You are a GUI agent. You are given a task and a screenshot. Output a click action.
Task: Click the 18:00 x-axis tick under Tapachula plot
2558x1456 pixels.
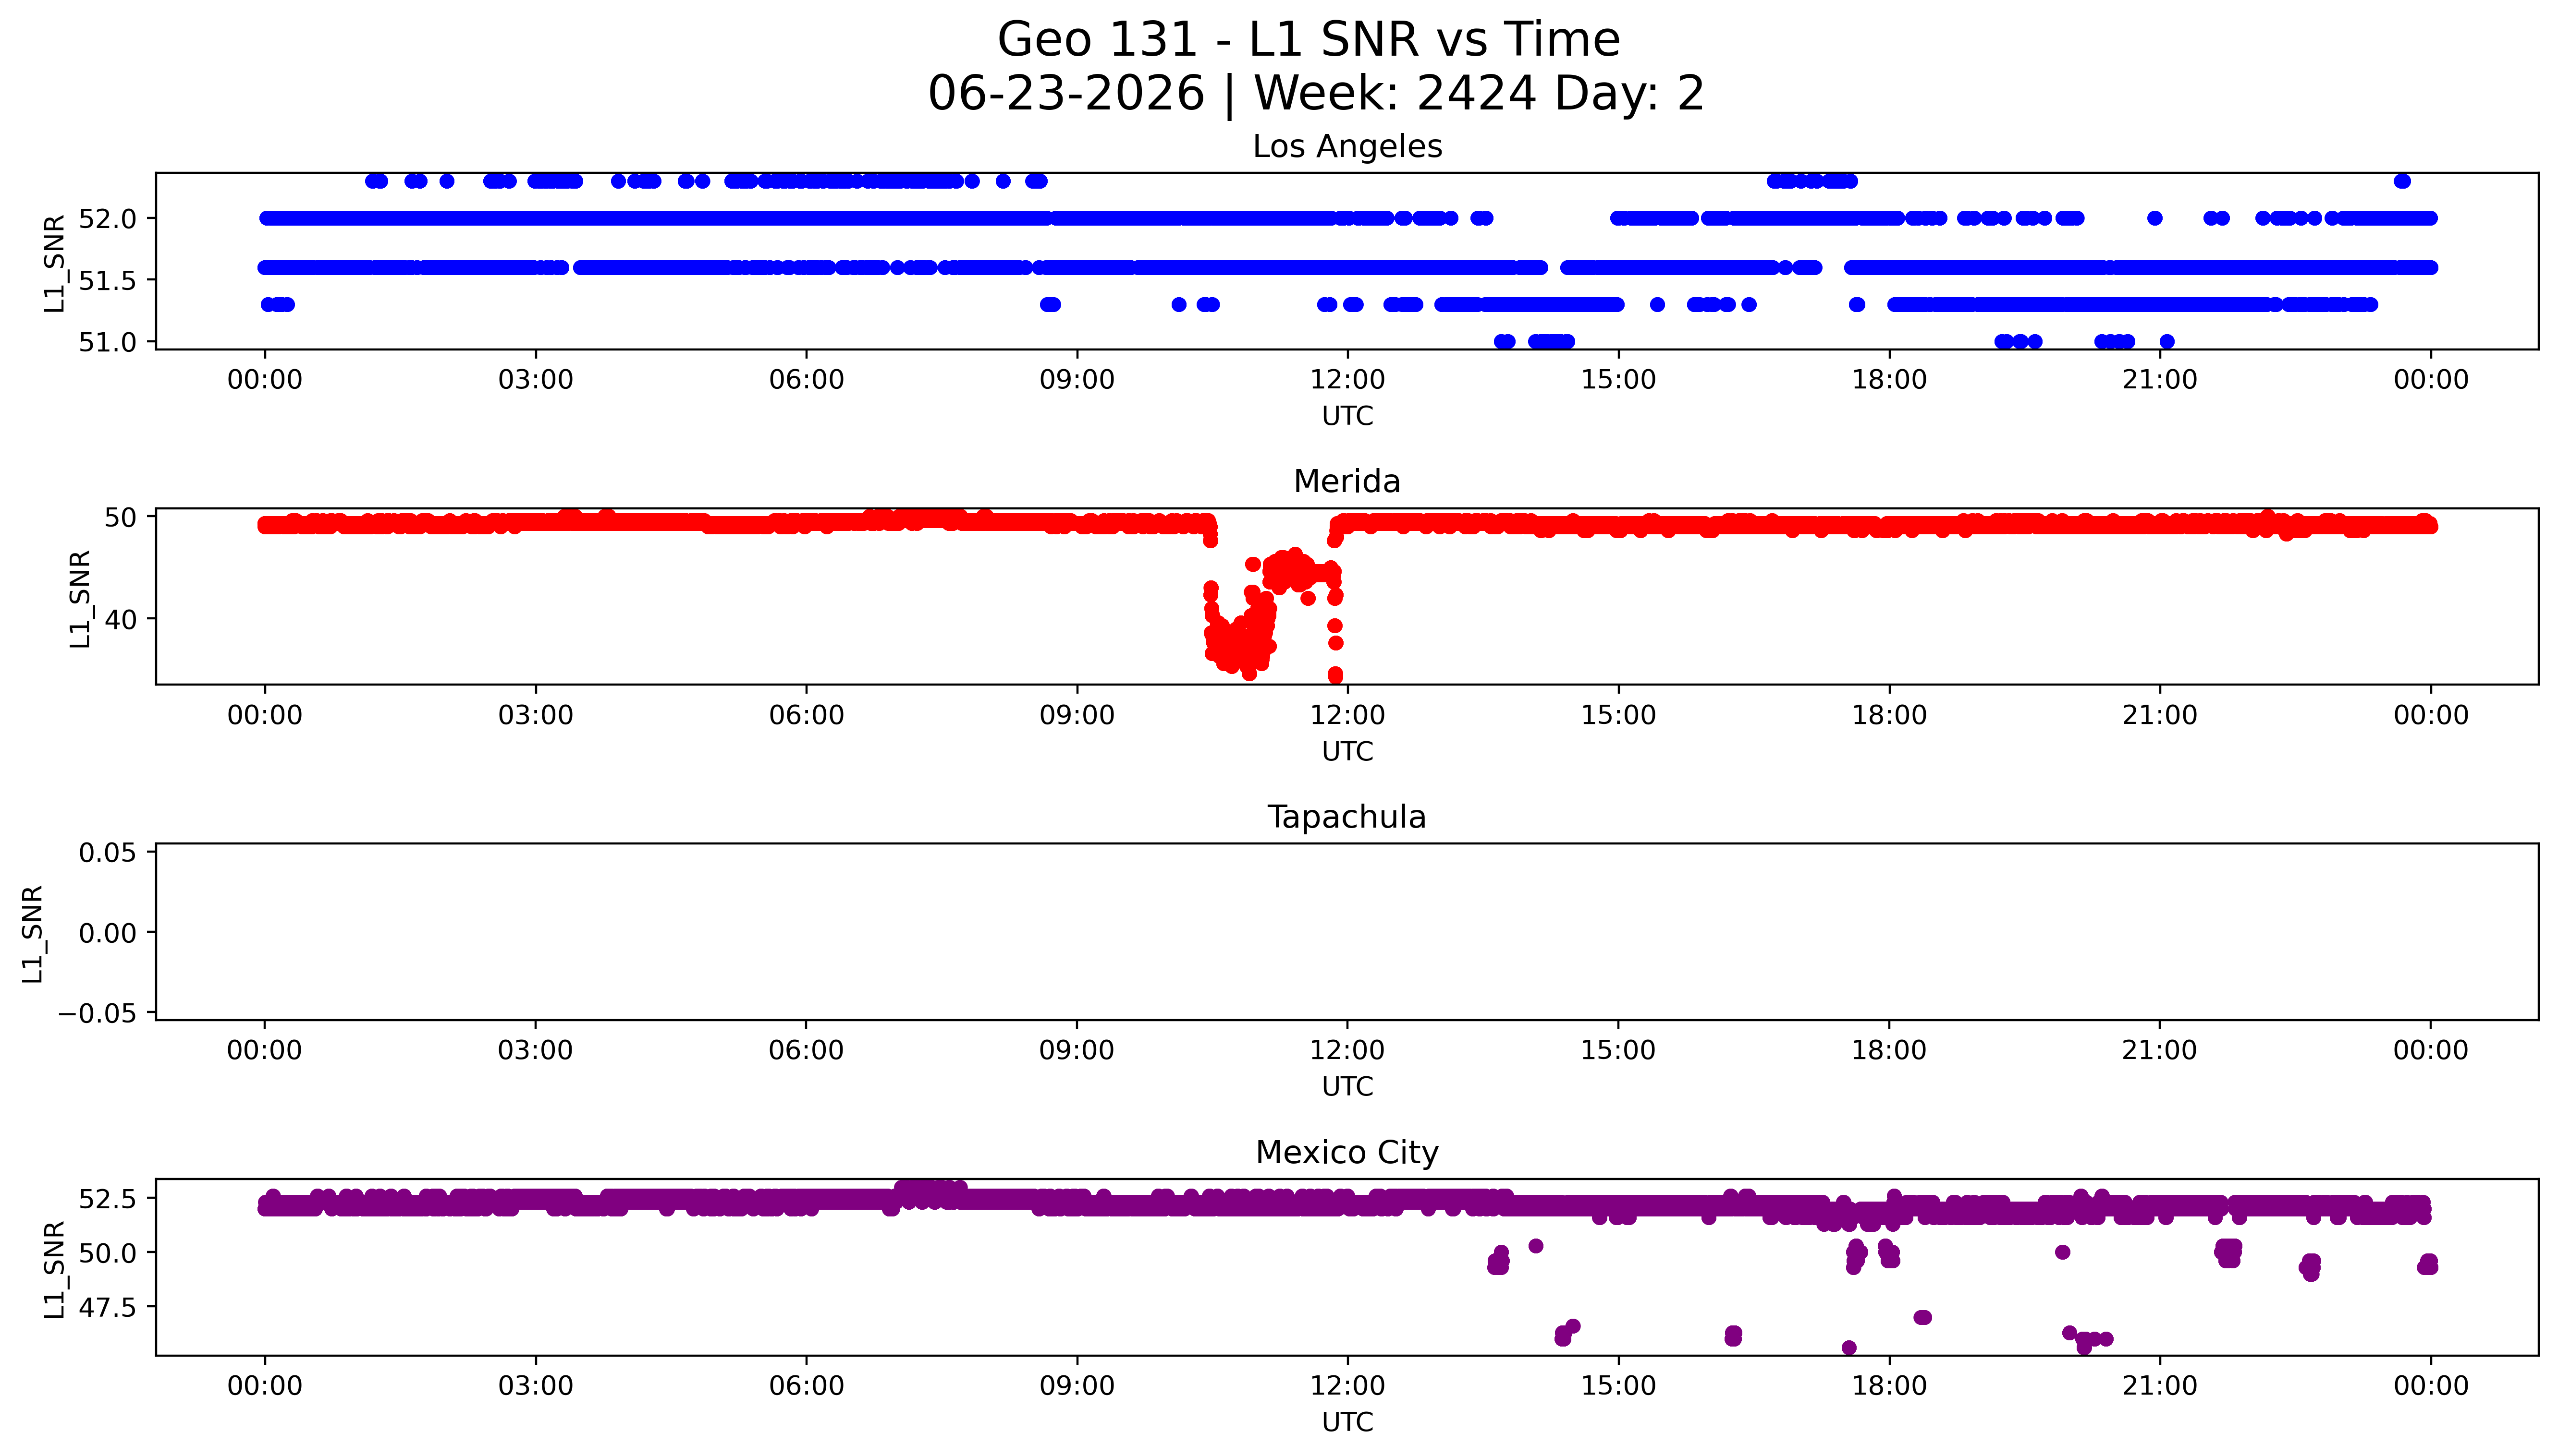point(1889,1051)
